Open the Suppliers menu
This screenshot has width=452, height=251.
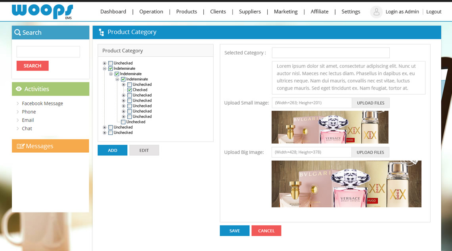250,11
